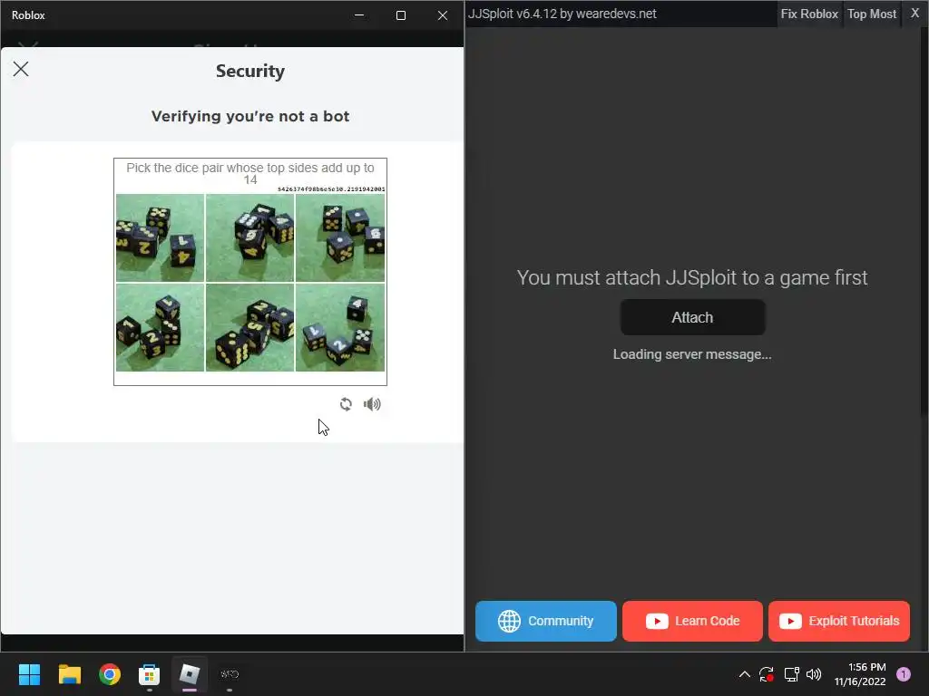
Task: Select the top-right dice image
Action: [x=340, y=238]
